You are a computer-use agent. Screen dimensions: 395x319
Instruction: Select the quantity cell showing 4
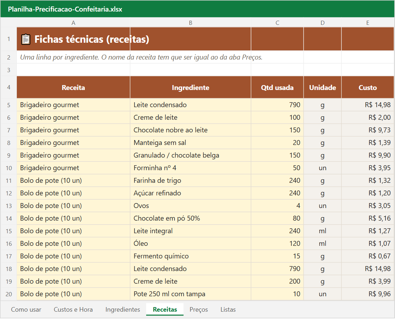[277, 206]
